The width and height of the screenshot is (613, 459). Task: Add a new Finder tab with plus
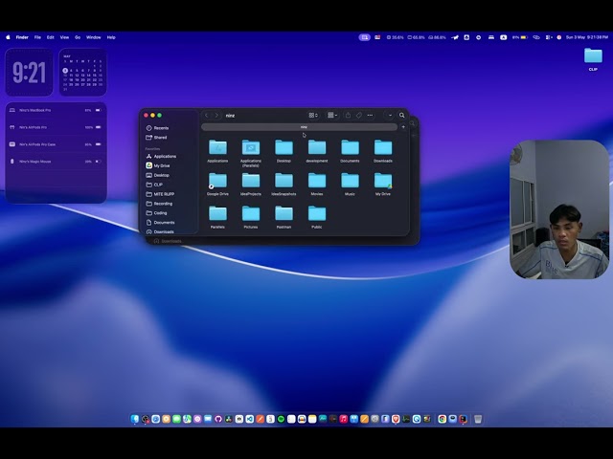(403, 127)
